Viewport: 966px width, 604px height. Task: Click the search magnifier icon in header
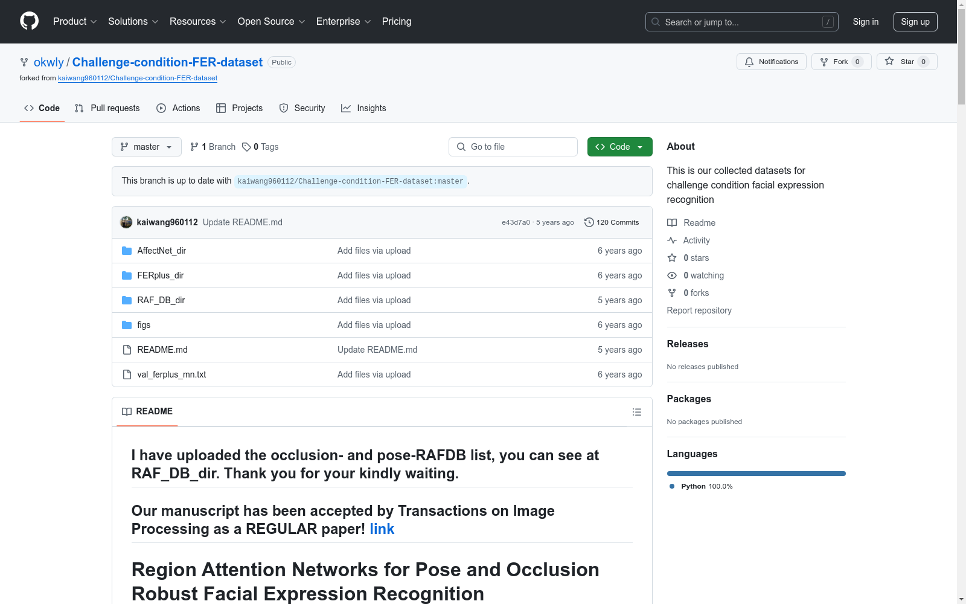(x=656, y=22)
